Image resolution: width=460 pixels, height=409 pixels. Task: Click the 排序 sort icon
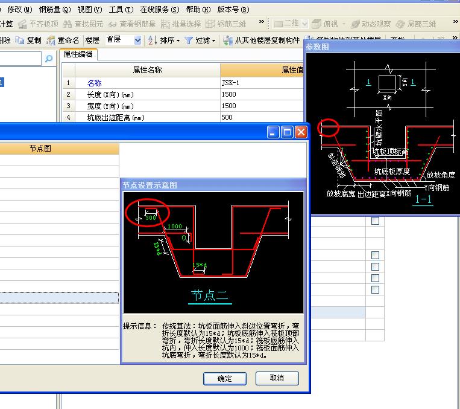pos(153,40)
